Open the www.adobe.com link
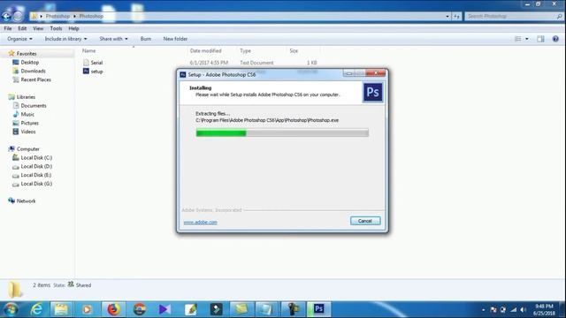 (201, 223)
